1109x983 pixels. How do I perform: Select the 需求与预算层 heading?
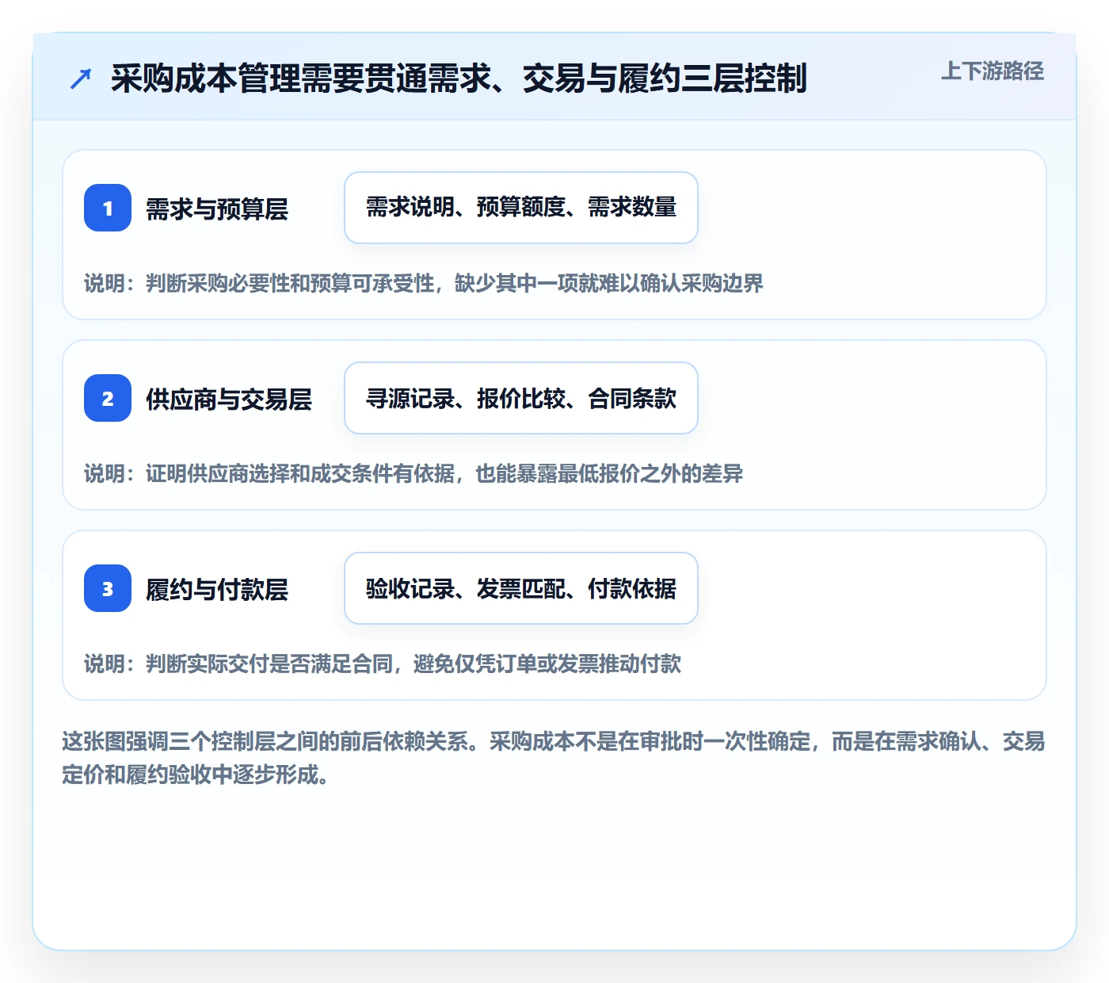point(217,208)
